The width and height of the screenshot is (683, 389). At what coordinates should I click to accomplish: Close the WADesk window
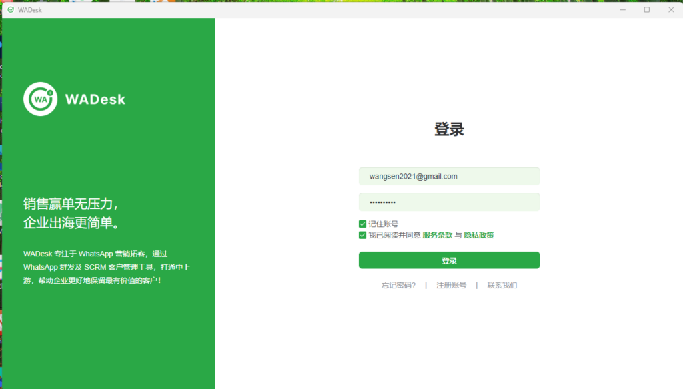[x=671, y=9]
